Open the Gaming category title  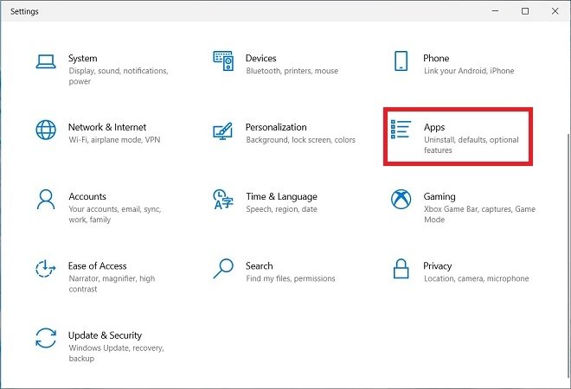[439, 196]
